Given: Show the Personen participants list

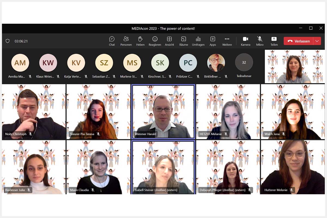Looking at the screenshot, I should (126, 41).
